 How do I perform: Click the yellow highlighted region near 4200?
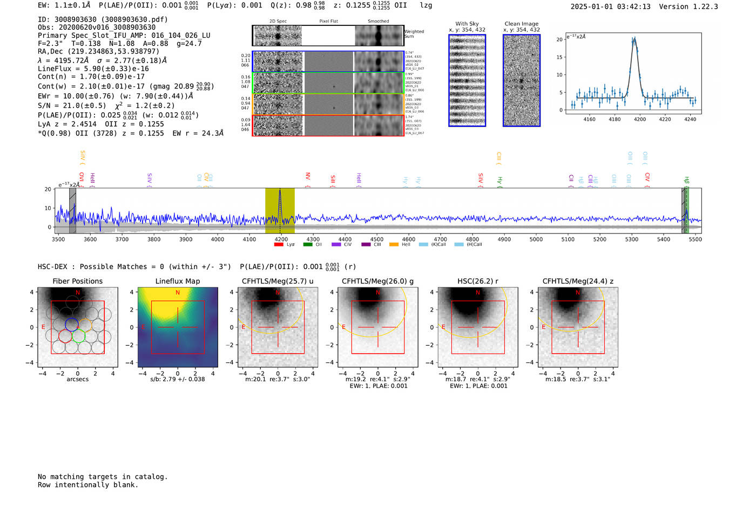[280, 210]
